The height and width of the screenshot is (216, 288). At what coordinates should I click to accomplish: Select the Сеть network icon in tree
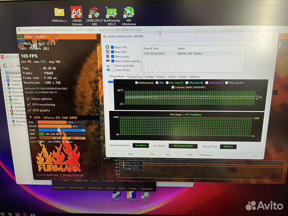click(x=11, y=99)
